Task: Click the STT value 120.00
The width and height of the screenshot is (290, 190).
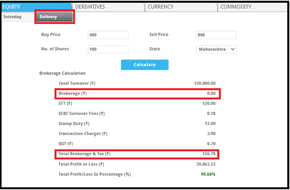Action: point(209,104)
